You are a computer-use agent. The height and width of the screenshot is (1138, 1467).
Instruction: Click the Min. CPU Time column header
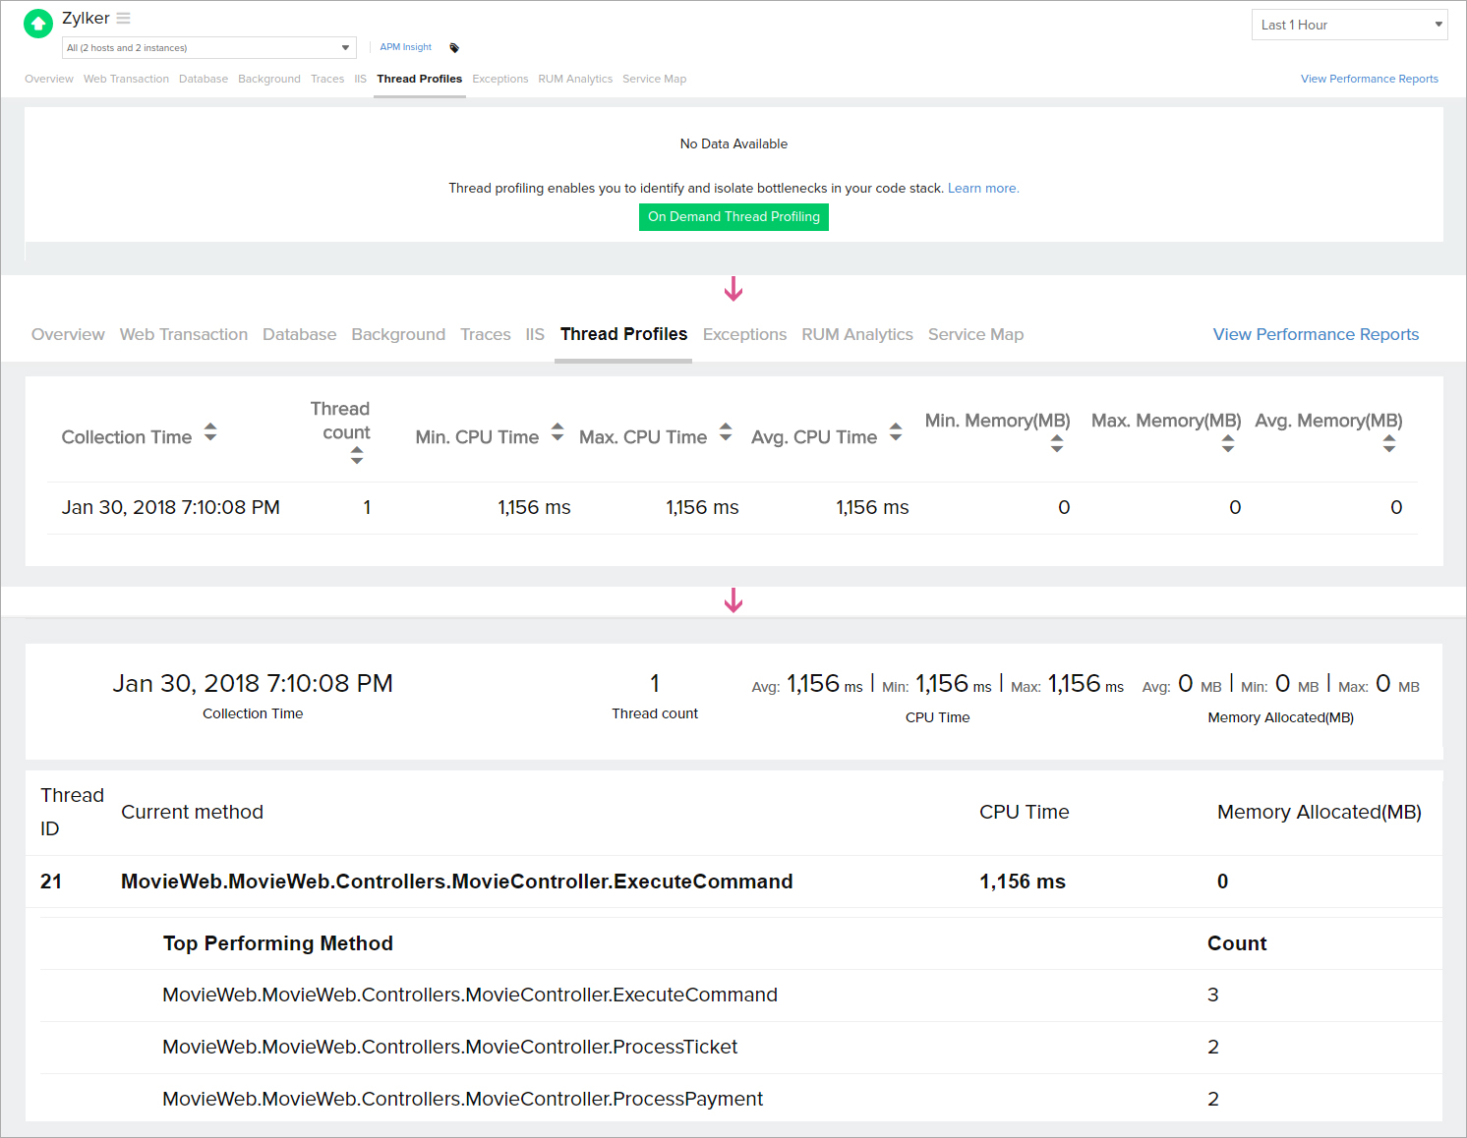(x=477, y=437)
